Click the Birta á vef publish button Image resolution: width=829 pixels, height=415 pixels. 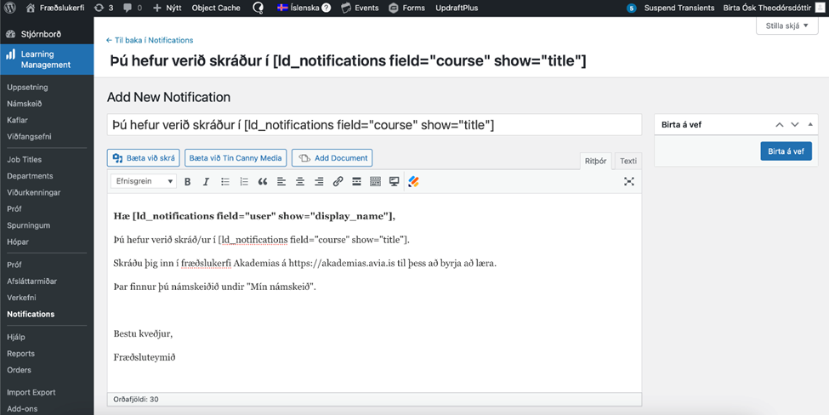pos(786,151)
